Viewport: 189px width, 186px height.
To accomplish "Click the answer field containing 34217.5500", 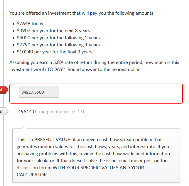I will pyautogui.click(x=39, y=92).
